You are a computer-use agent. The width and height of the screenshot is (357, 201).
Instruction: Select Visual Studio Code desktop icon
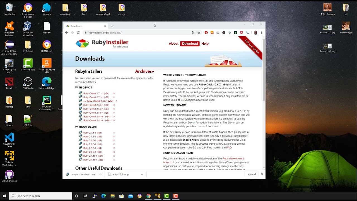(9, 140)
